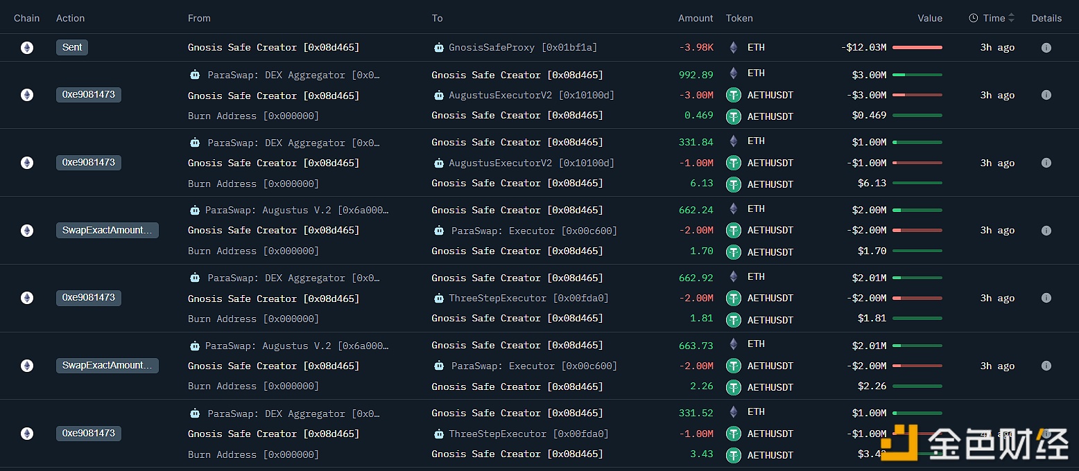Open details info icon for the Sent transaction

(1046, 48)
